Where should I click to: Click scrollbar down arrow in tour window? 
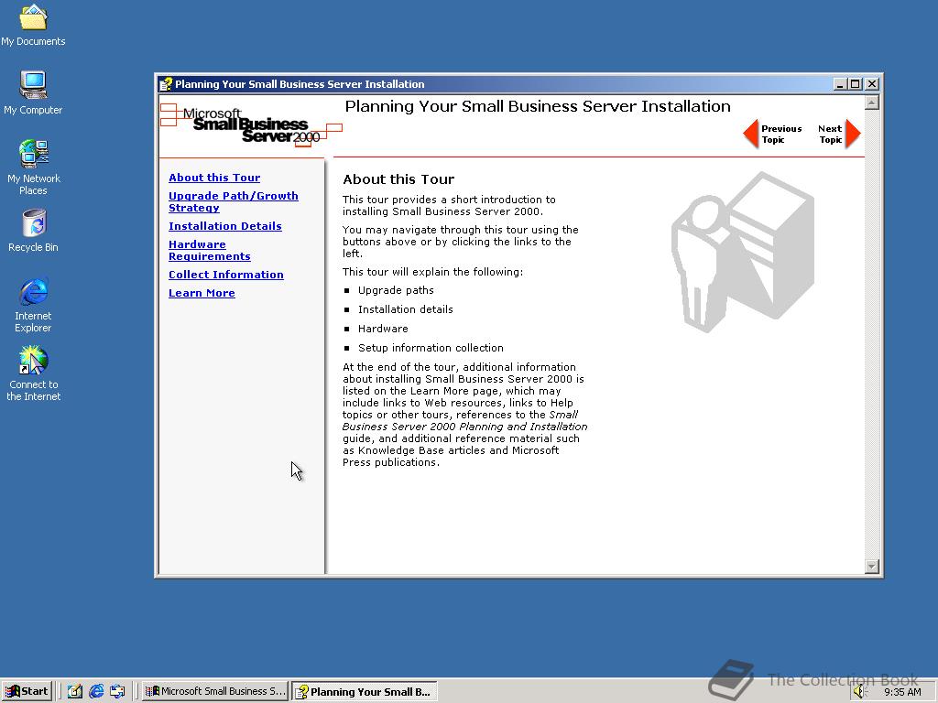pos(872,566)
